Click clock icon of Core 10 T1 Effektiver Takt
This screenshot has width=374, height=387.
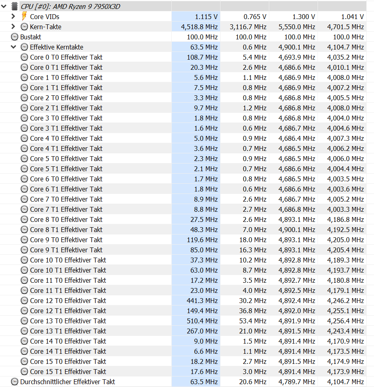click(24, 270)
